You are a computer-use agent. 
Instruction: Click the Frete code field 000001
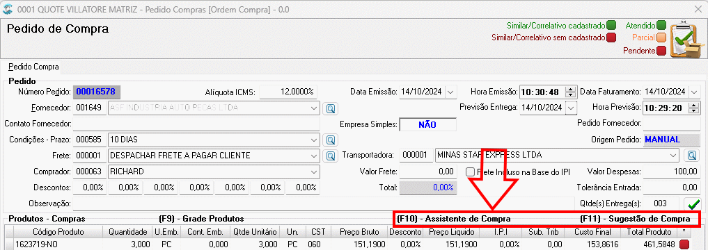(90, 156)
